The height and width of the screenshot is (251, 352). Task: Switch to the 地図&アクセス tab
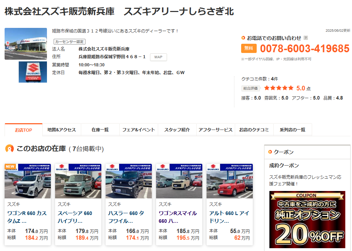62,130
